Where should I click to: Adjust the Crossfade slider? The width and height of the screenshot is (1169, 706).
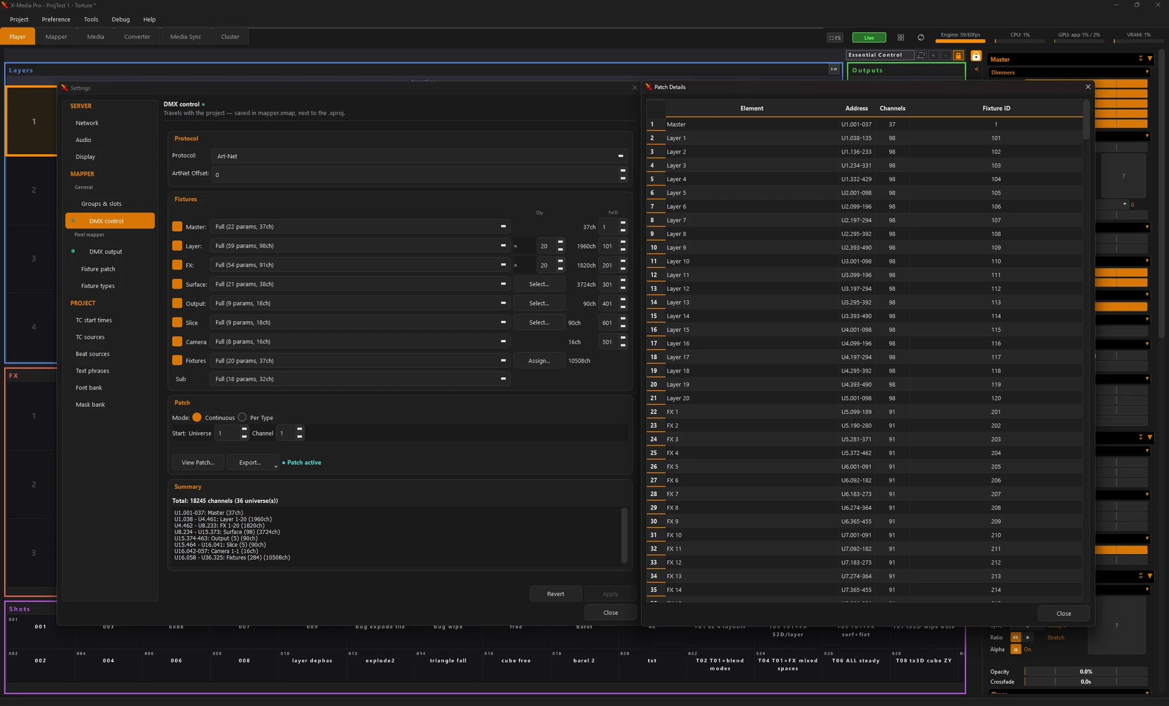(x=1086, y=681)
